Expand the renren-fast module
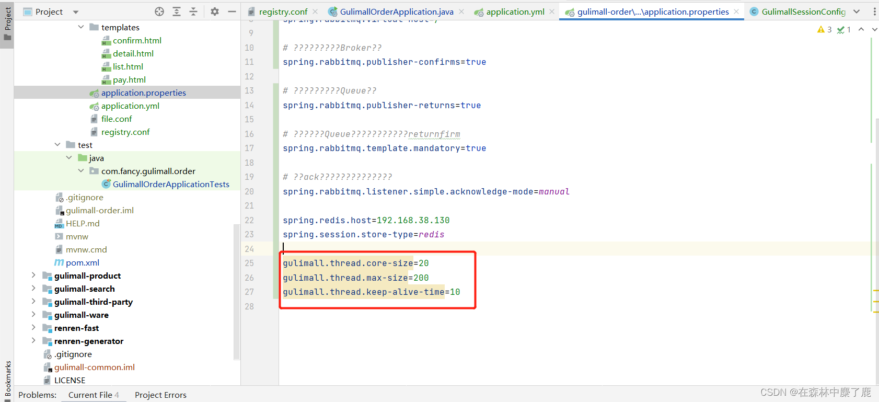The image size is (879, 402). coord(33,327)
